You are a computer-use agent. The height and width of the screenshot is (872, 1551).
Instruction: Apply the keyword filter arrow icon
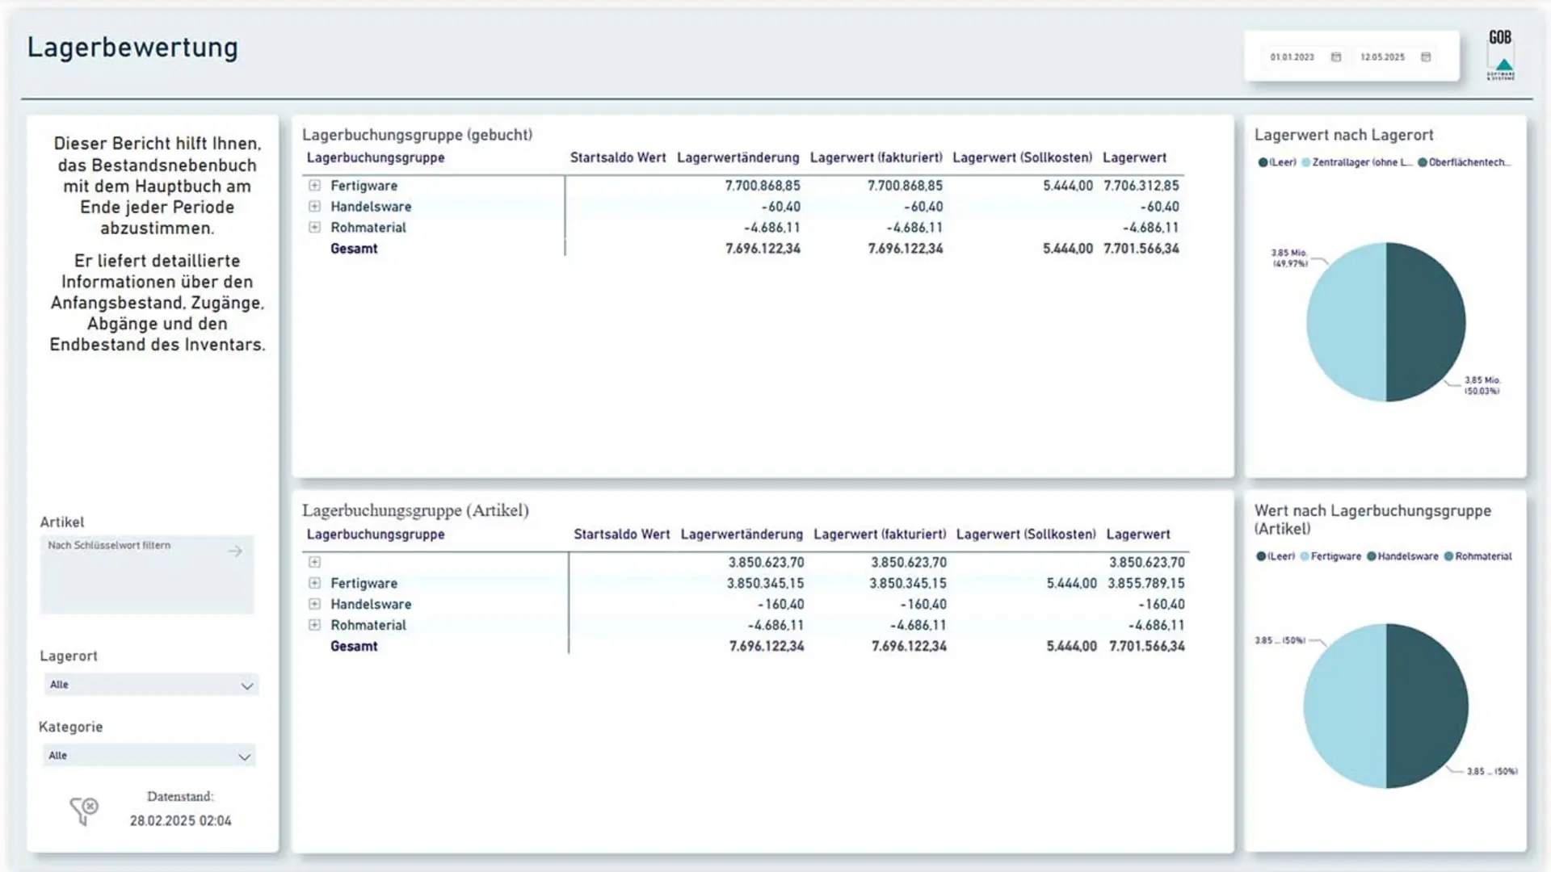(x=235, y=551)
